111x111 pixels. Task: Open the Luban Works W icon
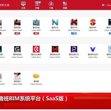55,49
